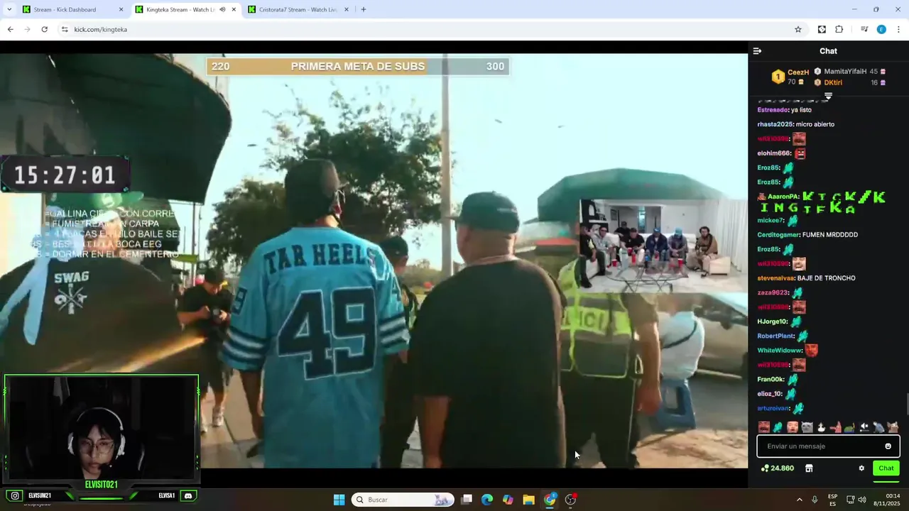Click username RobertPlant in chat
909x511 pixels.
(x=775, y=336)
